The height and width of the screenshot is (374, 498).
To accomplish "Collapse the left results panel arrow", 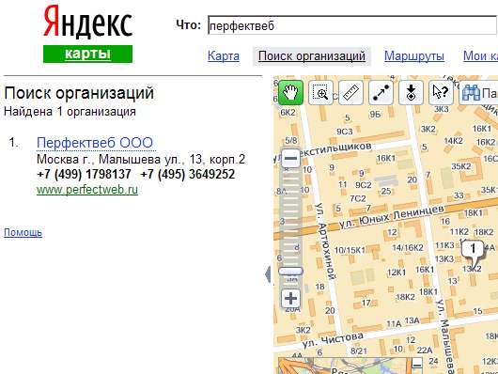I will point(269,274).
